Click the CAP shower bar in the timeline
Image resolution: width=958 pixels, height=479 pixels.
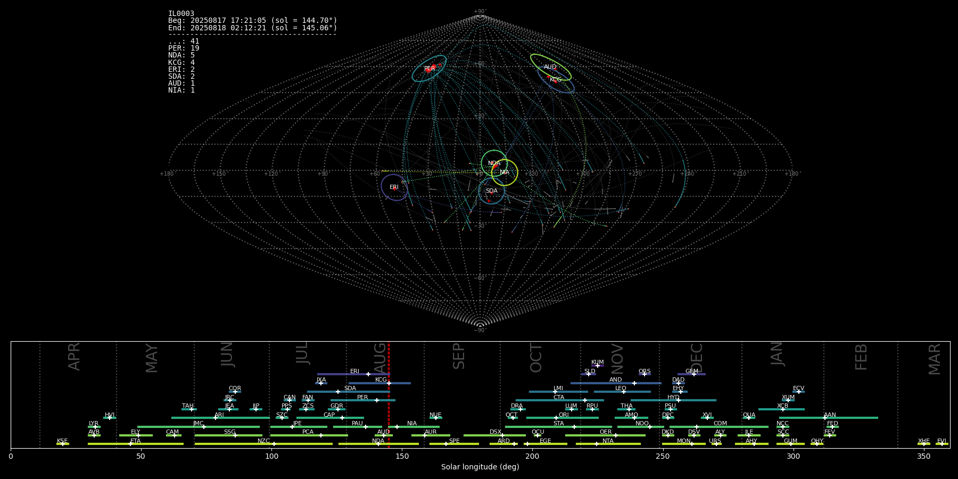click(x=330, y=418)
